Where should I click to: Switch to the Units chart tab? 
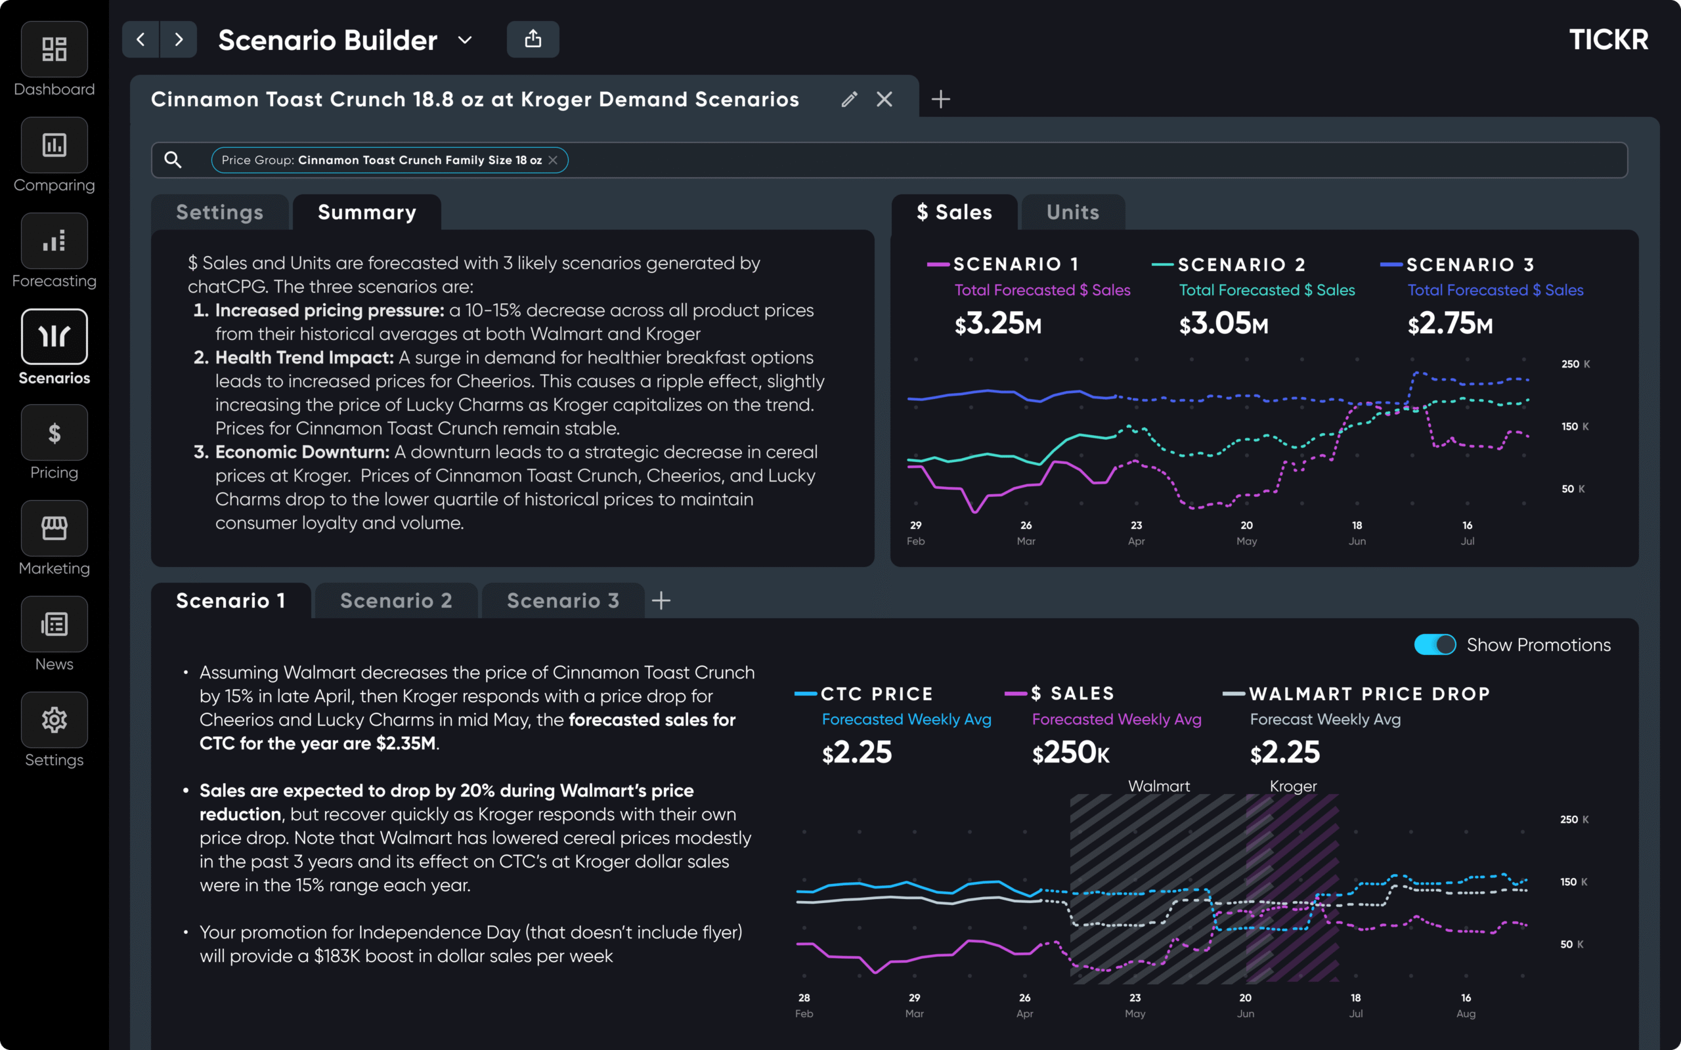(1073, 213)
